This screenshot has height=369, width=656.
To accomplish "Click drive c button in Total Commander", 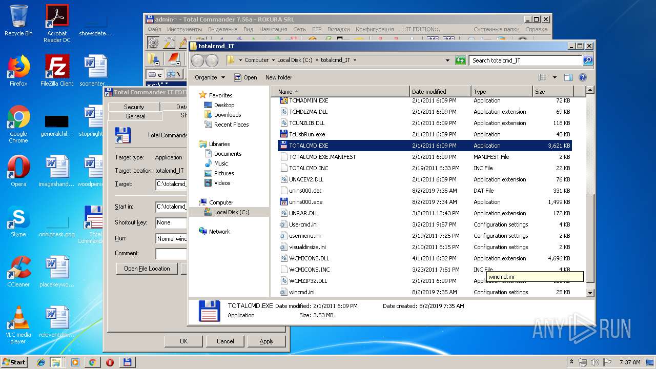I will (x=155, y=74).
